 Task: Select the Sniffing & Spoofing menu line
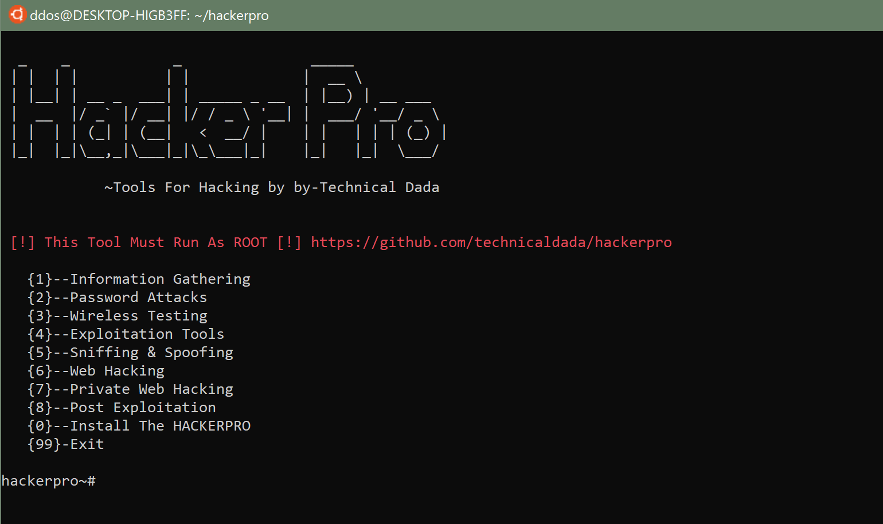pos(130,353)
